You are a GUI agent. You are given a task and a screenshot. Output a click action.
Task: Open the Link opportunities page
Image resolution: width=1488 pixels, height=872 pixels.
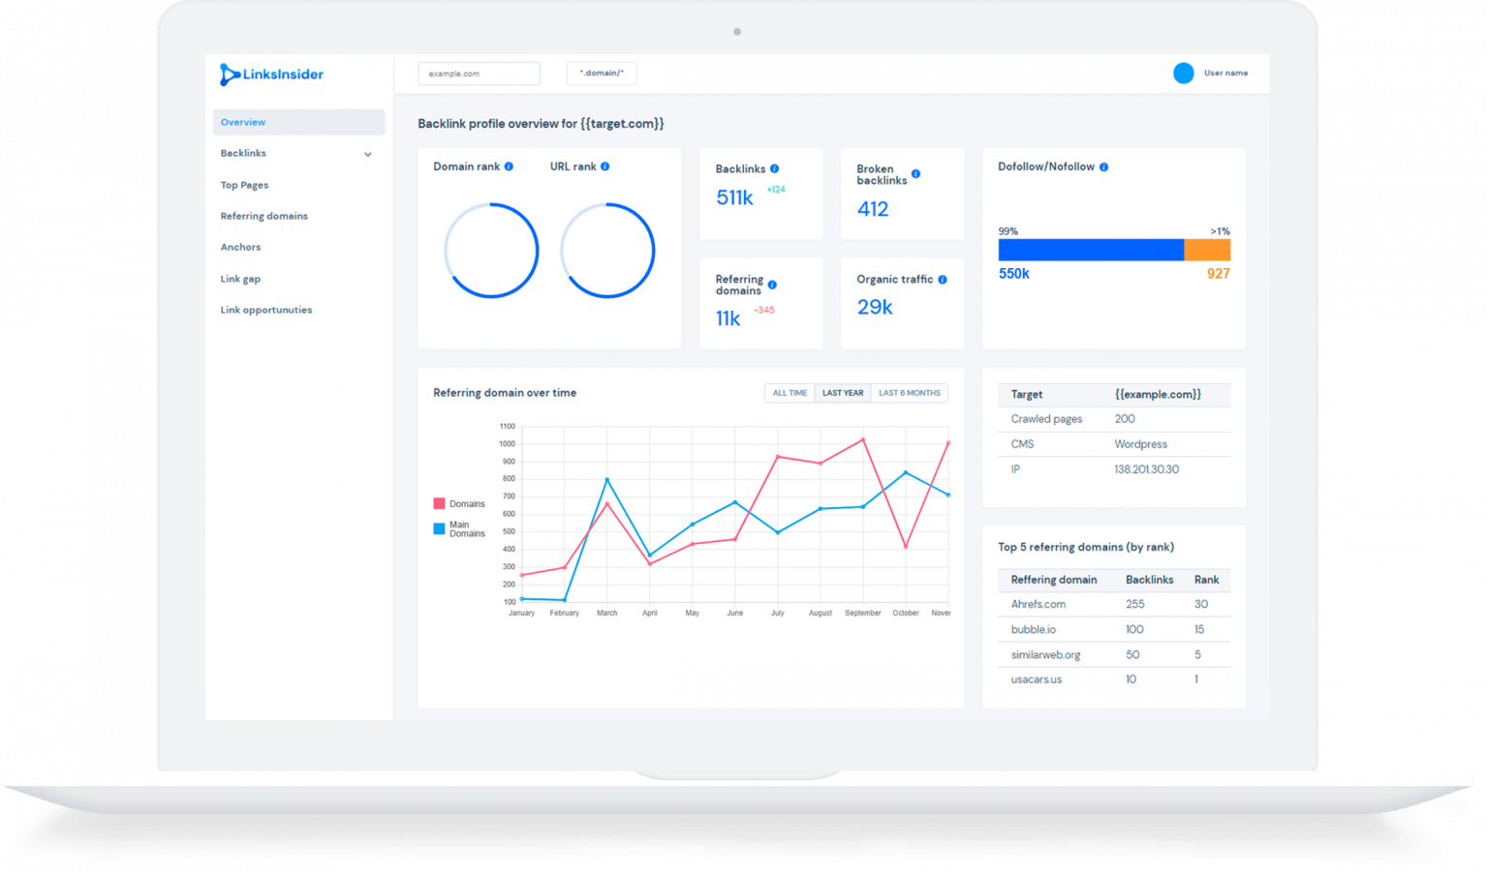click(266, 310)
